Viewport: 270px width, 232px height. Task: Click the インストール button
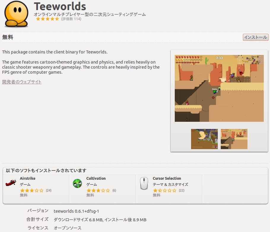(x=255, y=37)
